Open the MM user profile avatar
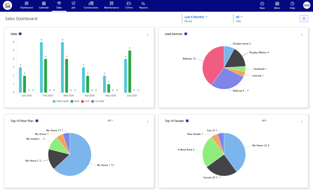 point(307,6)
